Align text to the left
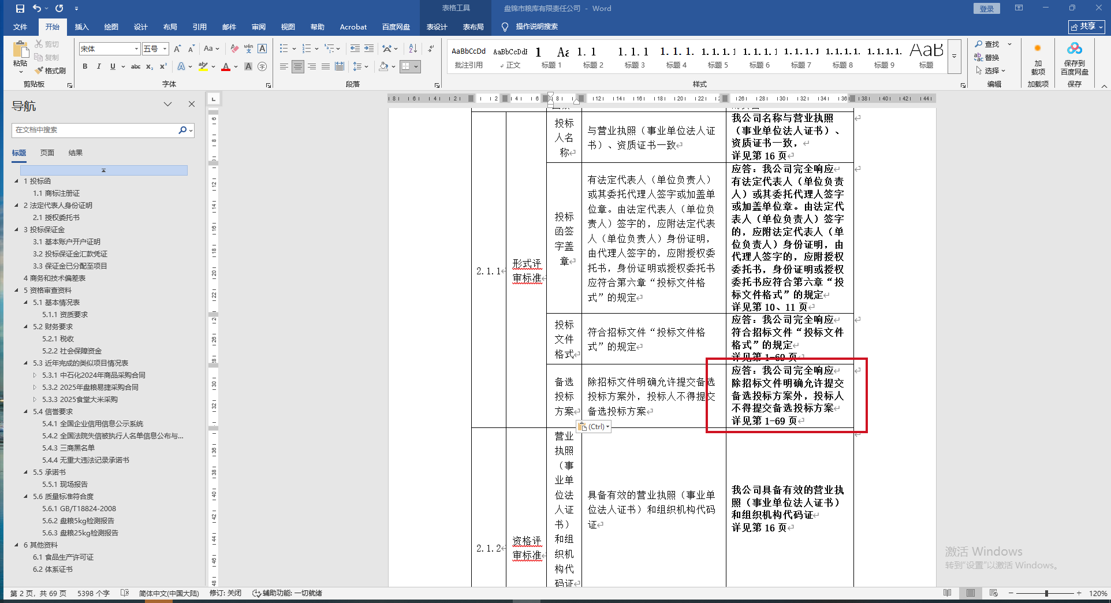This screenshot has height=603, width=1111. point(284,66)
